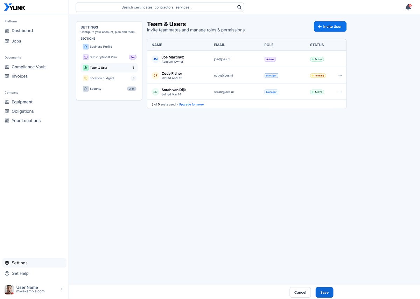Focus the search certificates input field
Screen dimensions: 420x299
click(160, 7)
